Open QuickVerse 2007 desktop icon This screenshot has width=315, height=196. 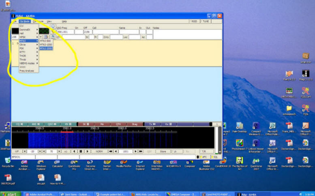(256, 164)
